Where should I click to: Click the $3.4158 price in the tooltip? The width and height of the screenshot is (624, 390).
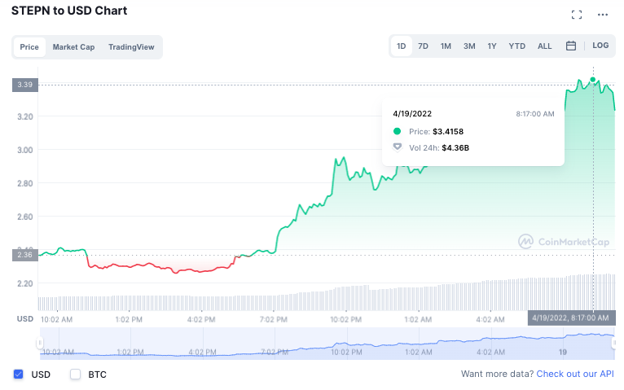(448, 132)
